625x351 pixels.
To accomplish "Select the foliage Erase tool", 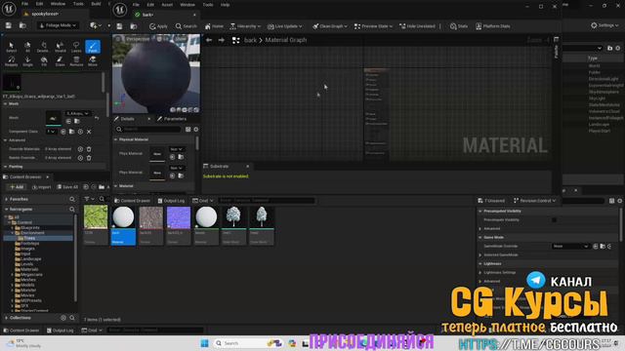I will point(60,60).
